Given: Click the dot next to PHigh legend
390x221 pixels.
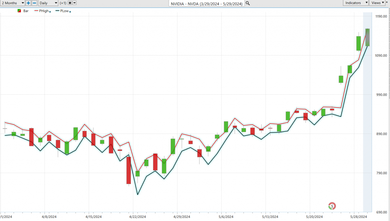Looking at the screenshot, I should click(50, 12).
